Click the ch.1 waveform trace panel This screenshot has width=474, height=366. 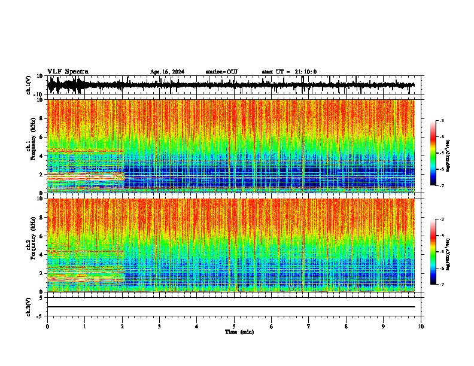(x=234, y=85)
